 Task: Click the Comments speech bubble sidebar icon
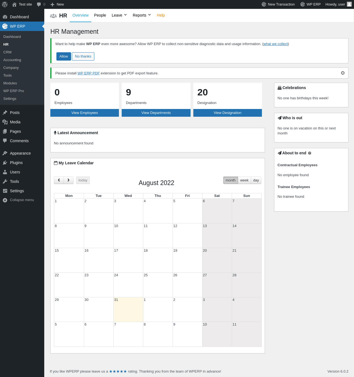(5, 141)
